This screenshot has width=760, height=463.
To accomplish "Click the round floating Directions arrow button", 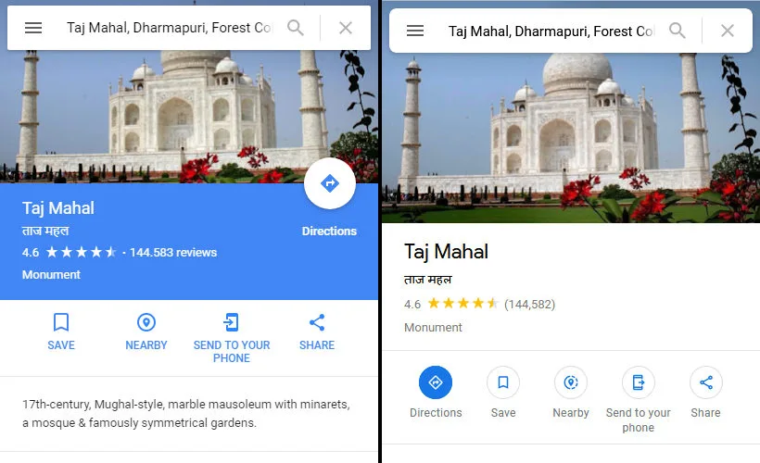I will [x=330, y=183].
